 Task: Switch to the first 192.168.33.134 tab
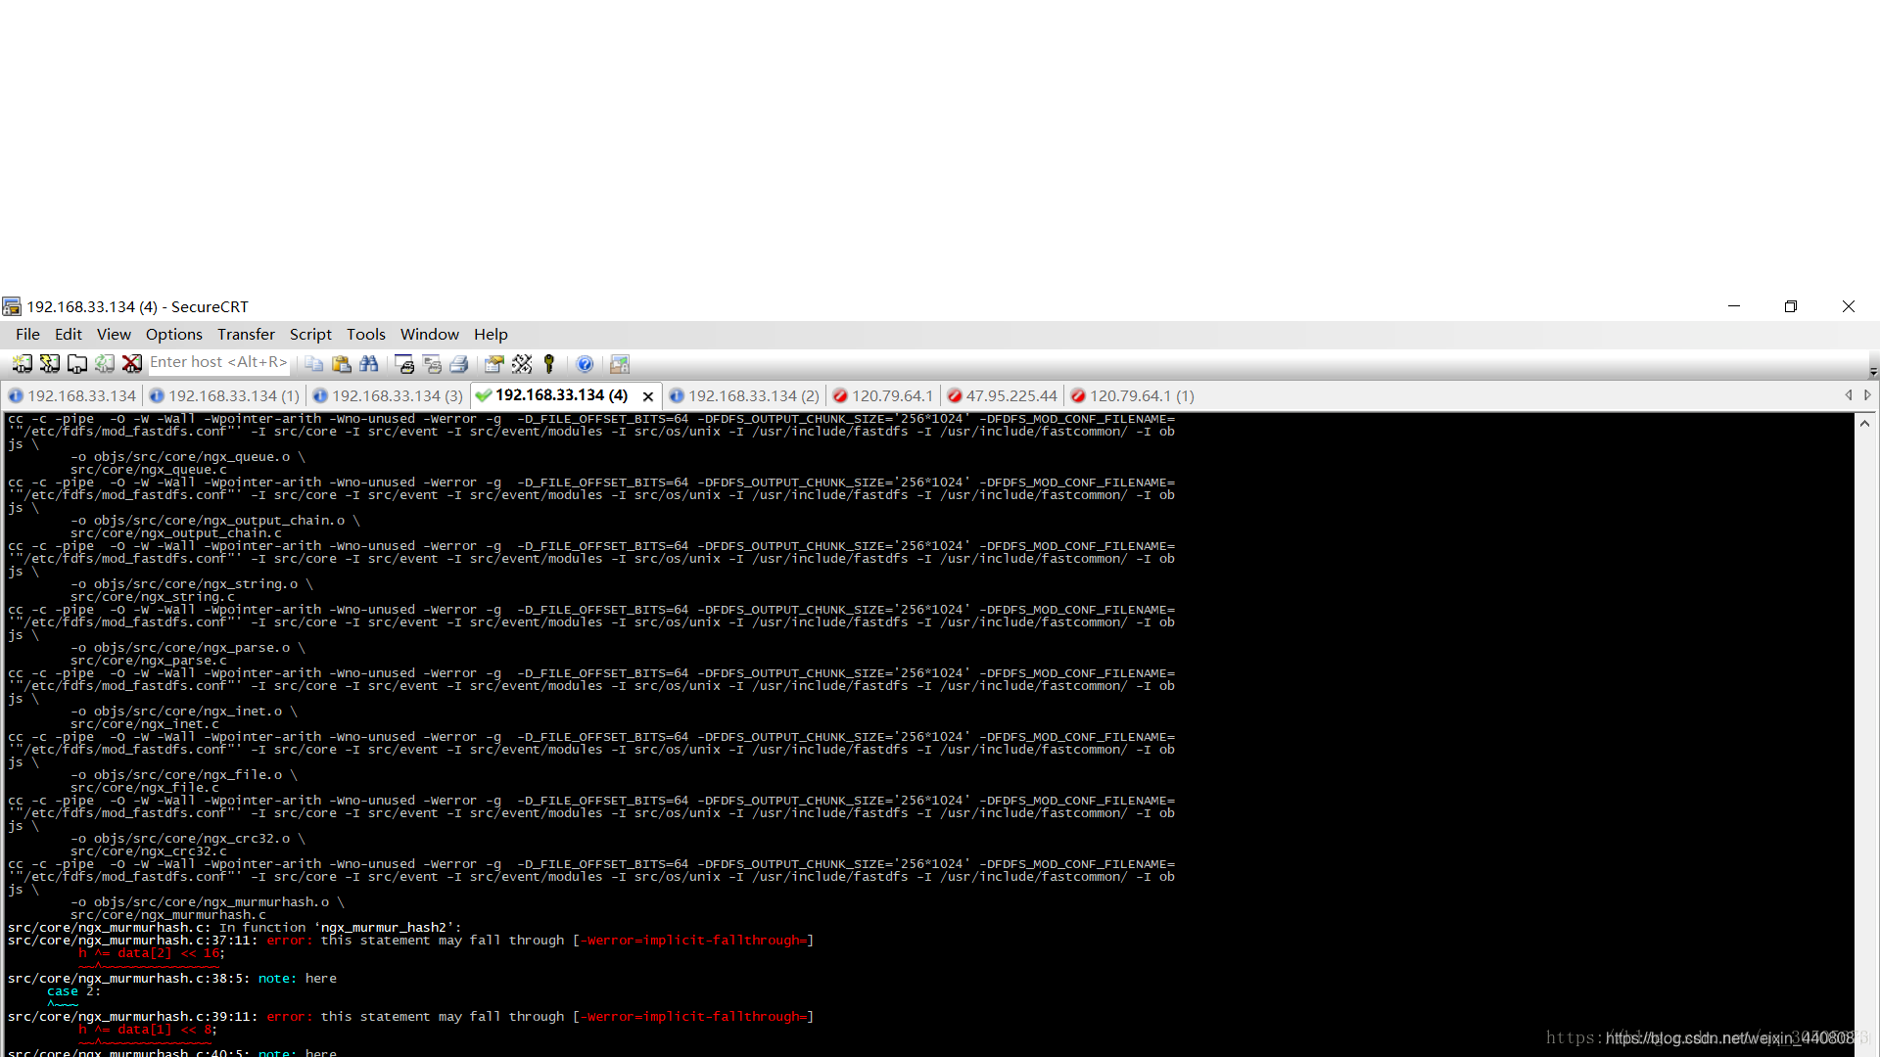tap(72, 395)
